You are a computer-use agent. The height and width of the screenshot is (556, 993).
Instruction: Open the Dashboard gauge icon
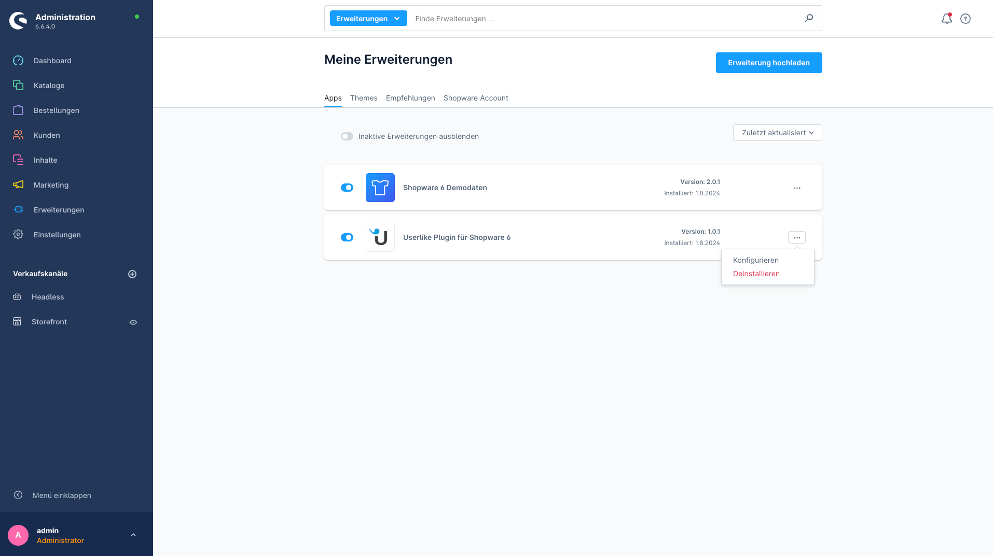[18, 61]
